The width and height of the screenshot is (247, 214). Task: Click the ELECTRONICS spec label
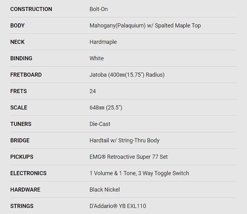point(28,173)
